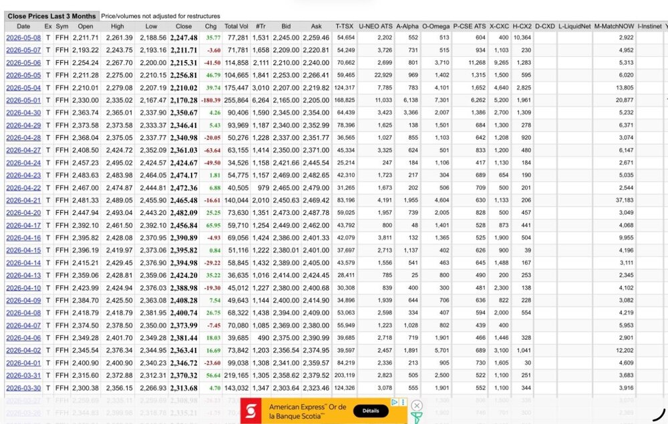Screen dimensions: 668x424
Task: Open the 2026-04-21 date link
Action: [x=23, y=200]
